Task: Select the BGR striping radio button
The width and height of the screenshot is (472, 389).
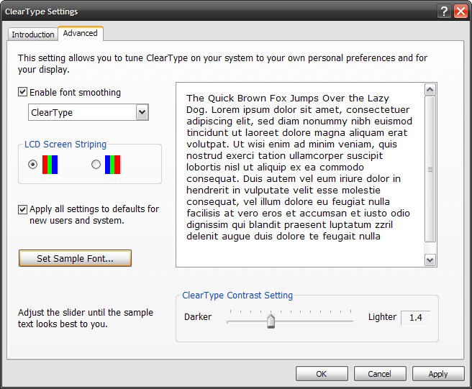Action: (x=96, y=164)
